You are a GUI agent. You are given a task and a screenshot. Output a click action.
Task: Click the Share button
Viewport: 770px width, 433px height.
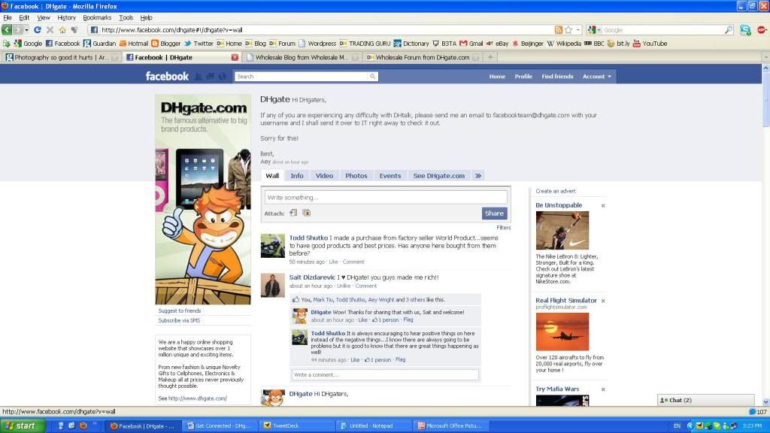click(494, 213)
